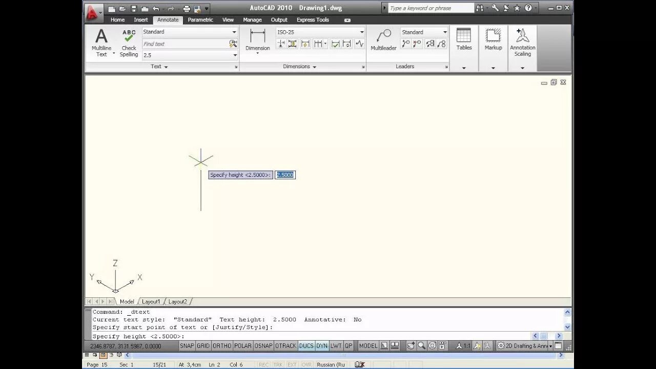The image size is (656, 369).
Task: Switch to the Express Tools ribbon tab
Action: click(x=313, y=20)
